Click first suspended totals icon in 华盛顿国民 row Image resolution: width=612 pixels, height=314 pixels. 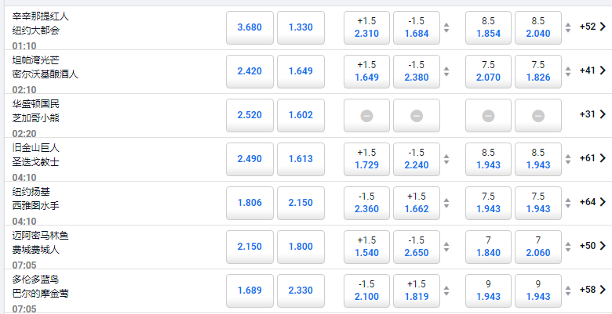click(x=488, y=115)
